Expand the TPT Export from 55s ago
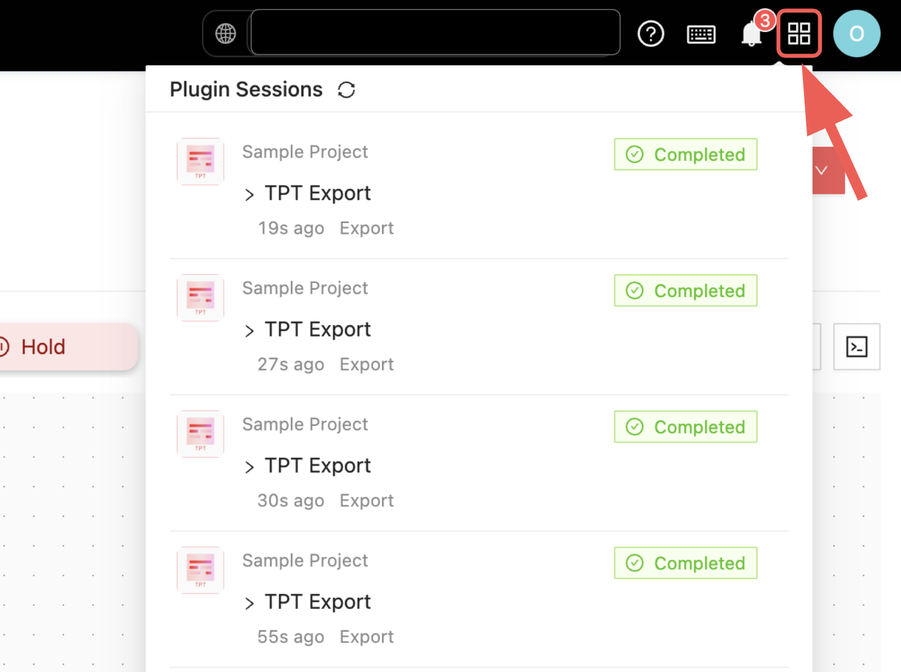Image resolution: width=901 pixels, height=672 pixels. [x=249, y=602]
